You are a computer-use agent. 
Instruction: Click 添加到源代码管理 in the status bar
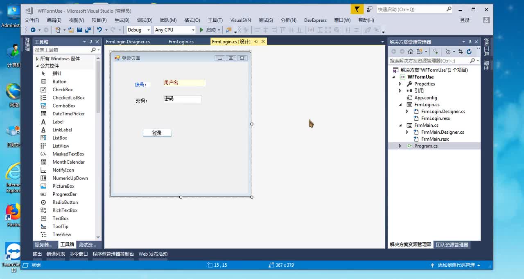click(x=456, y=265)
